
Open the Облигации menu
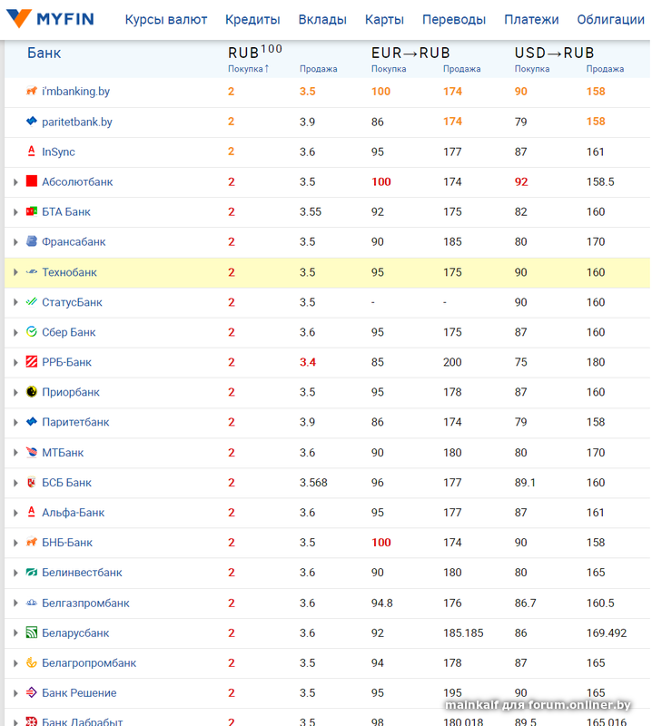click(x=610, y=19)
